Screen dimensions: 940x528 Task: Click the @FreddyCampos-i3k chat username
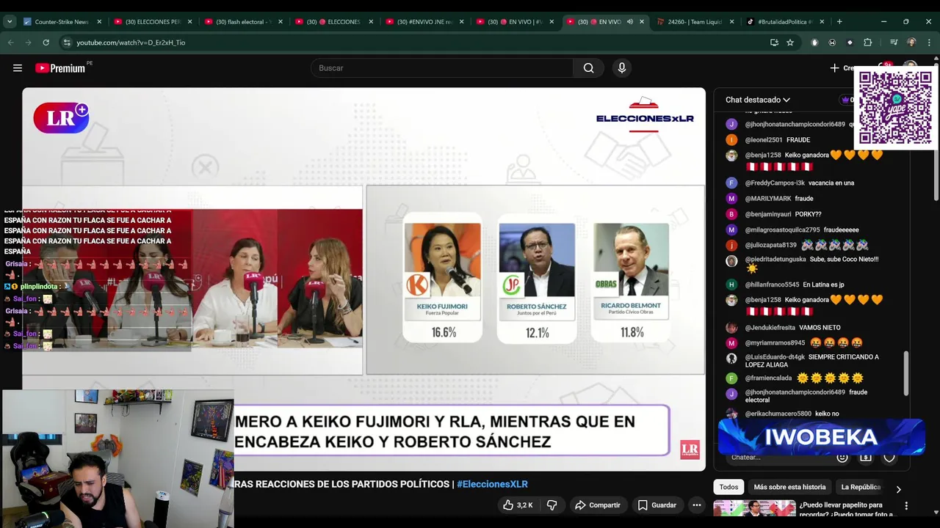[775, 183]
